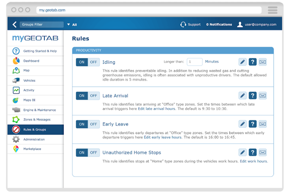Image resolution: width=290 pixels, height=193 pixels.
Task: Click the Administration gear icon
Action: click(16, 139)
